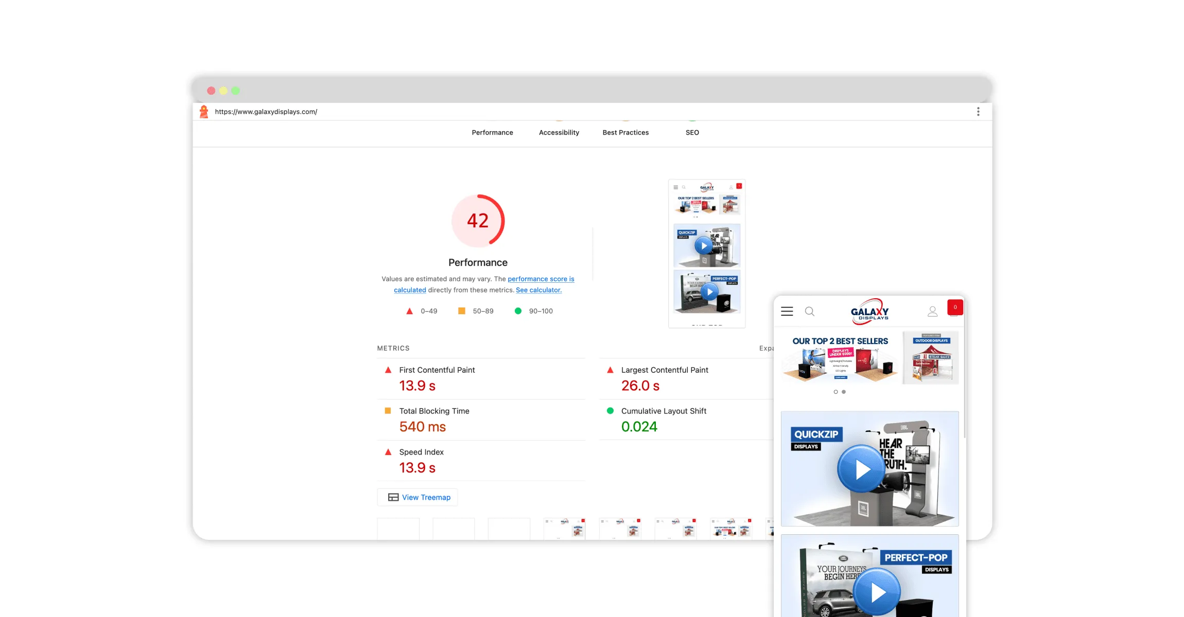Screen dimensions: 1184x617
Task: Open the three-dot menu in the report header
Action: [x=978, y=112]
